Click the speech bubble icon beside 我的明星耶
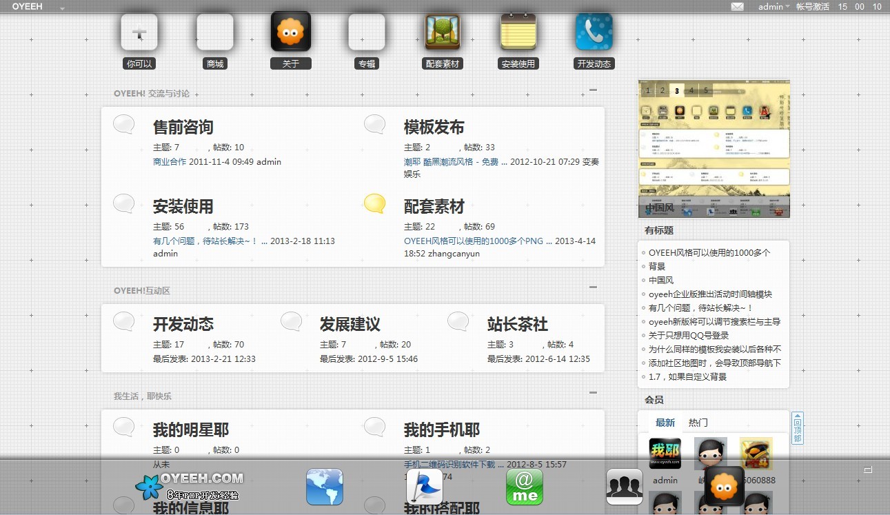 point(124,427)
